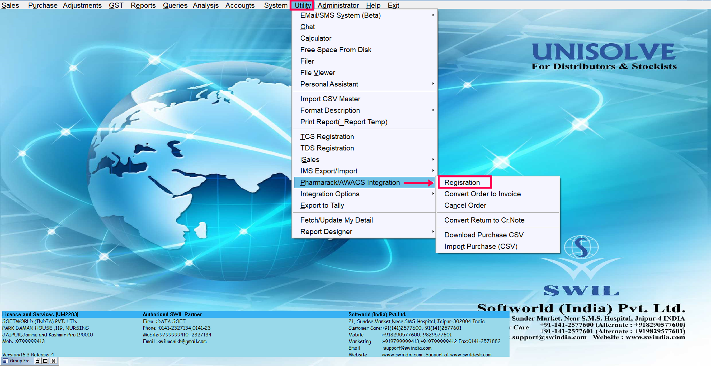
Task: Choose Free Space From Disk
Action: pyautogui.click(x=364, y=50)
